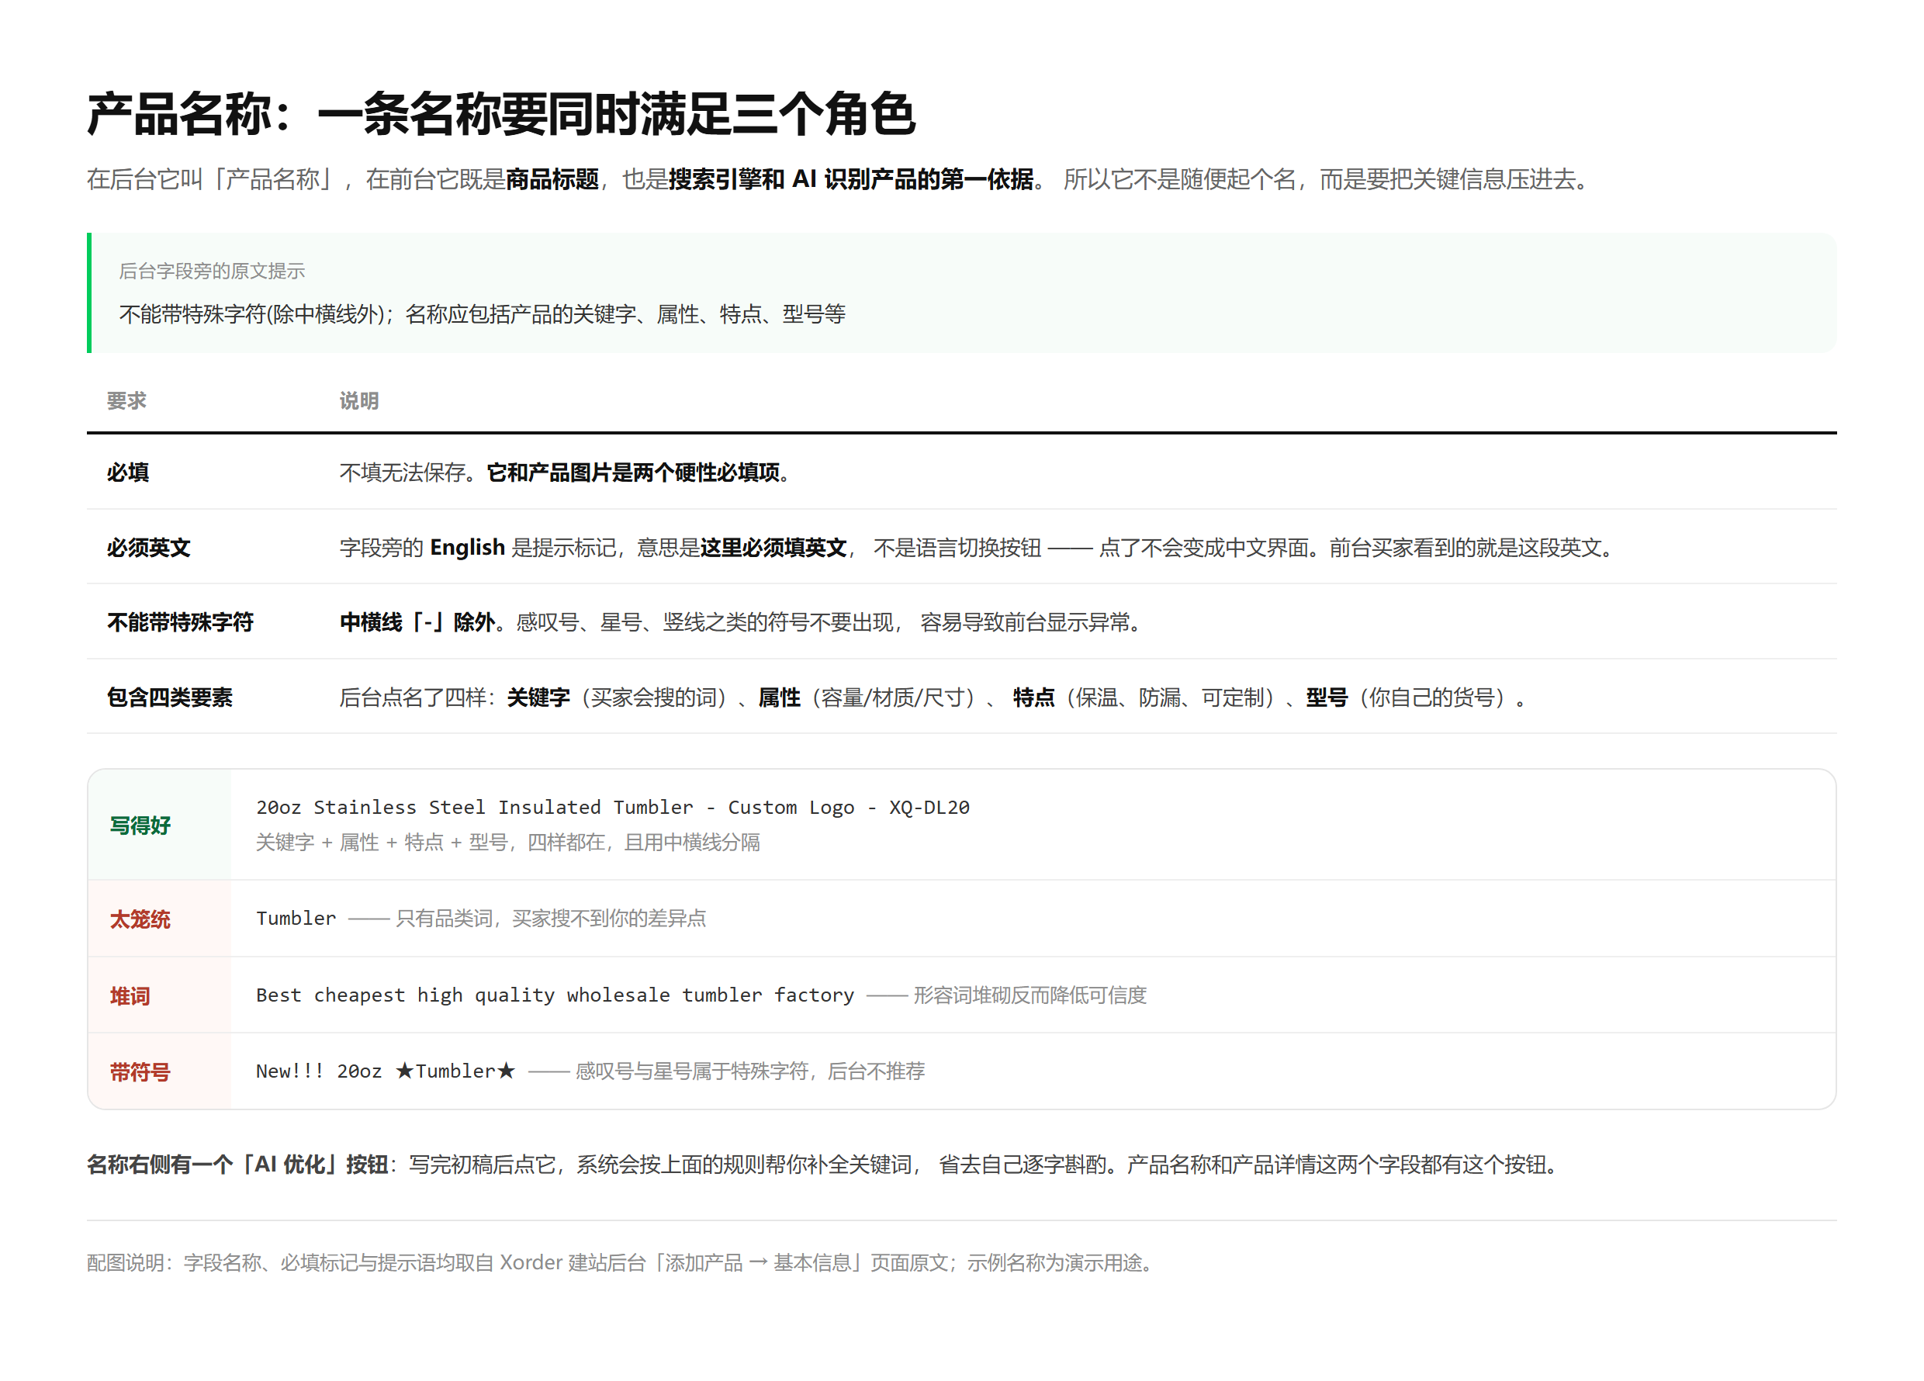Viewport: 1924px width, 1381px height.
Task: Click the code example Tumbler in 太笼统 row
Action: tap(296, 918)
